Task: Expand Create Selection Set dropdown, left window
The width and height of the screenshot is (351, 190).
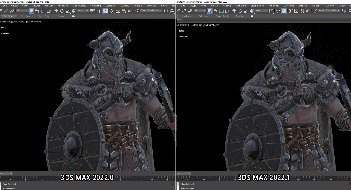Action: 151,10
